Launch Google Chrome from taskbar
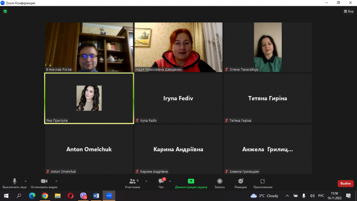357x201 pixels. [45, 196]
